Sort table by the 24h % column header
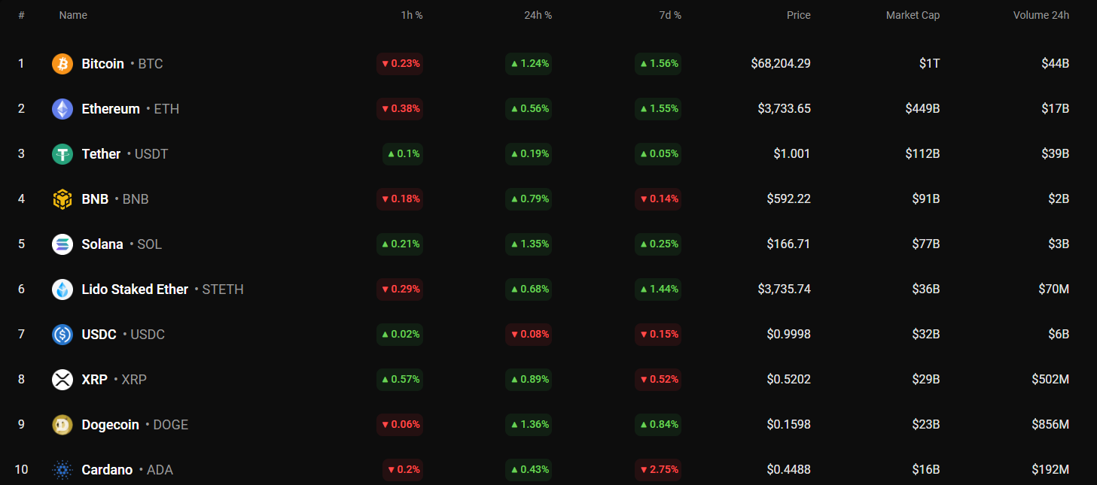The image size is (1097, 485). click(538, 15)
